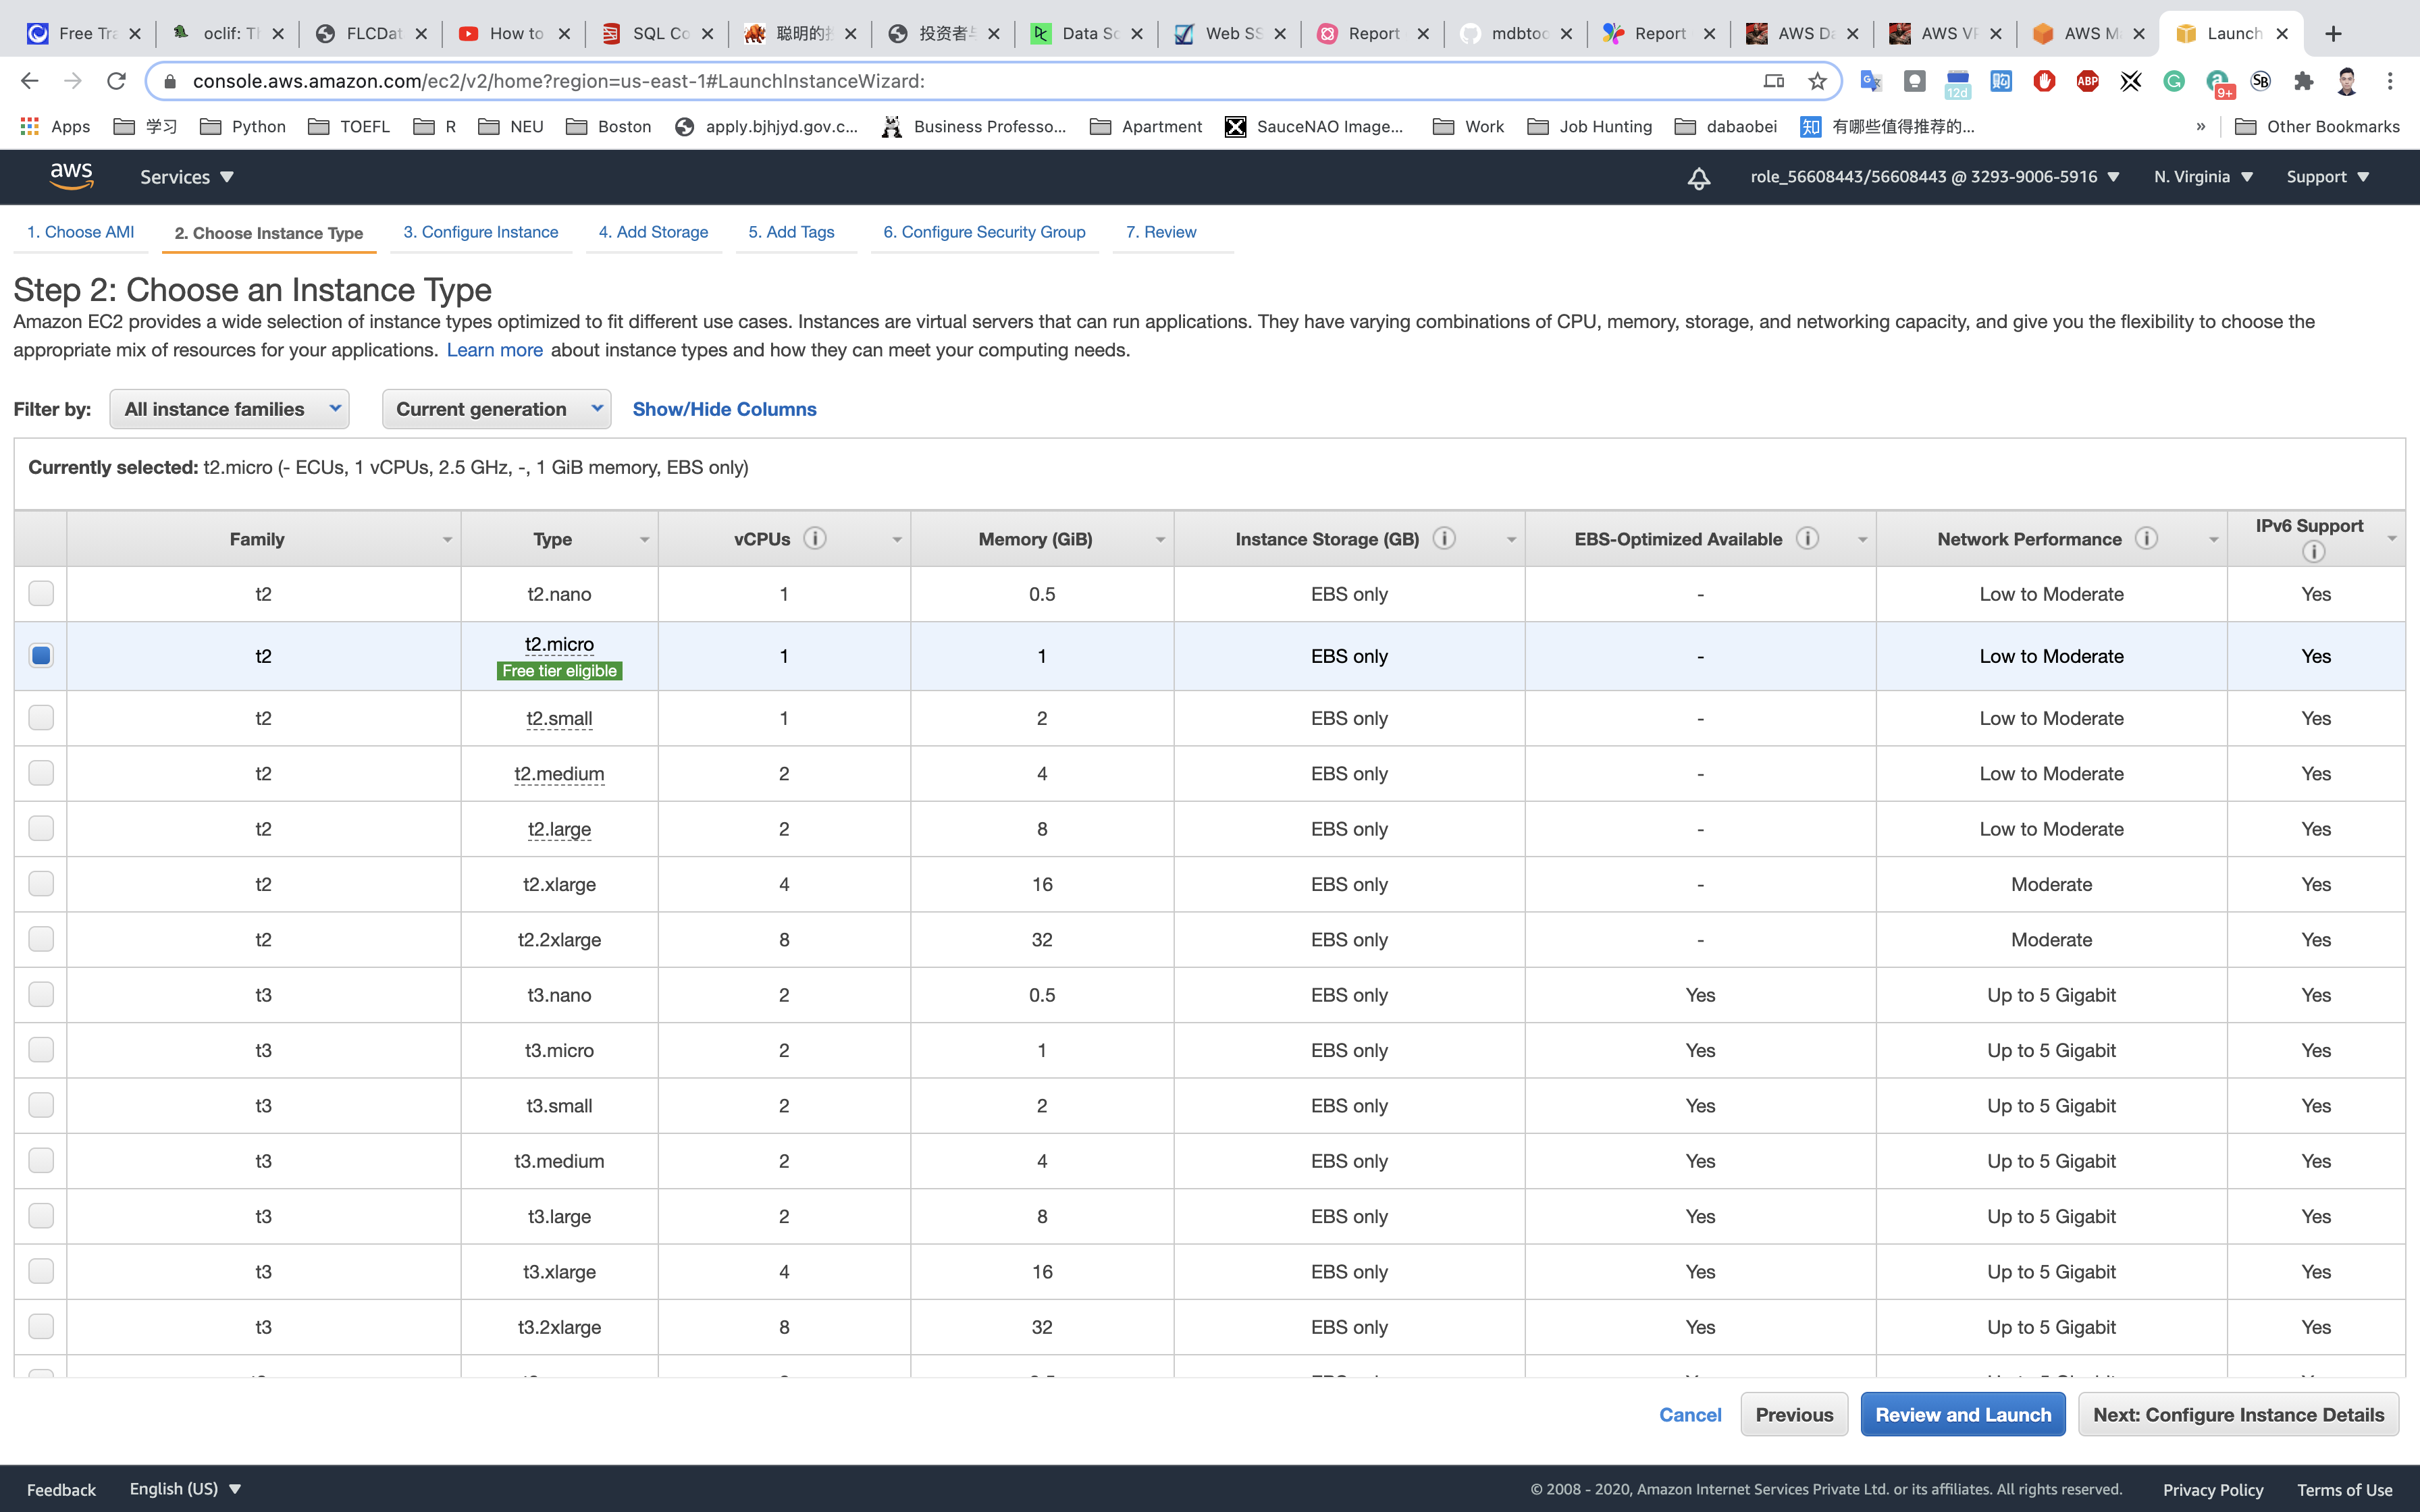Click the Show/Hide Columns link

pyautogui.click(x=724, y=409)
